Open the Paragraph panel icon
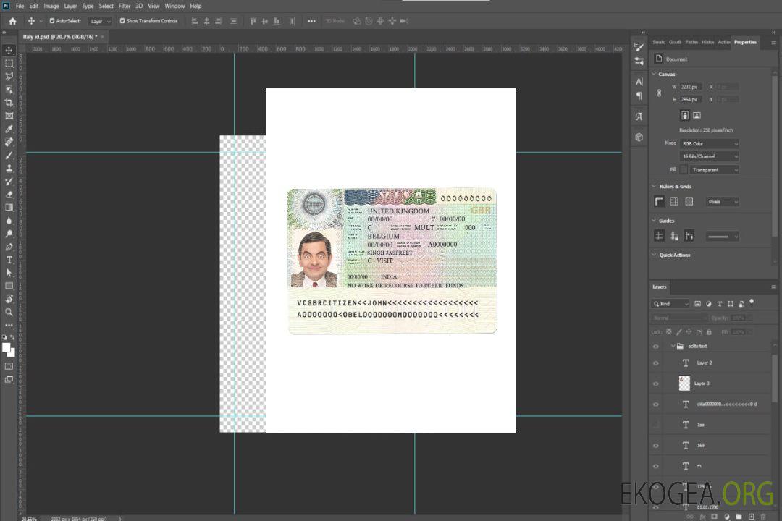782x521 pixels. coord(639,96)
